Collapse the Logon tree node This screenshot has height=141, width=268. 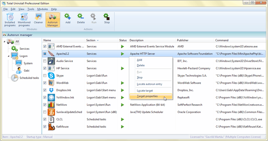(x=8, y=56)
